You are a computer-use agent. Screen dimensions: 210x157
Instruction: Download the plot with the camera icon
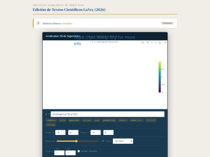[143, 43]
